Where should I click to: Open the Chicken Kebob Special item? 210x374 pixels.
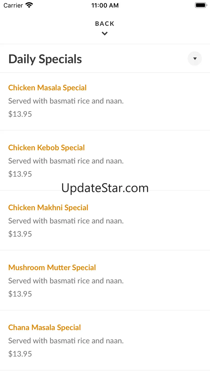click(46, 147)
